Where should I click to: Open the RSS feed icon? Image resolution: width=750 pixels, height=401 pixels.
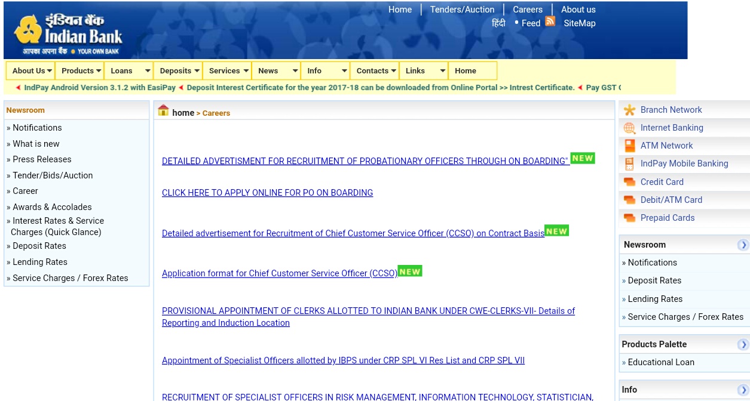(x=550, y=21)
